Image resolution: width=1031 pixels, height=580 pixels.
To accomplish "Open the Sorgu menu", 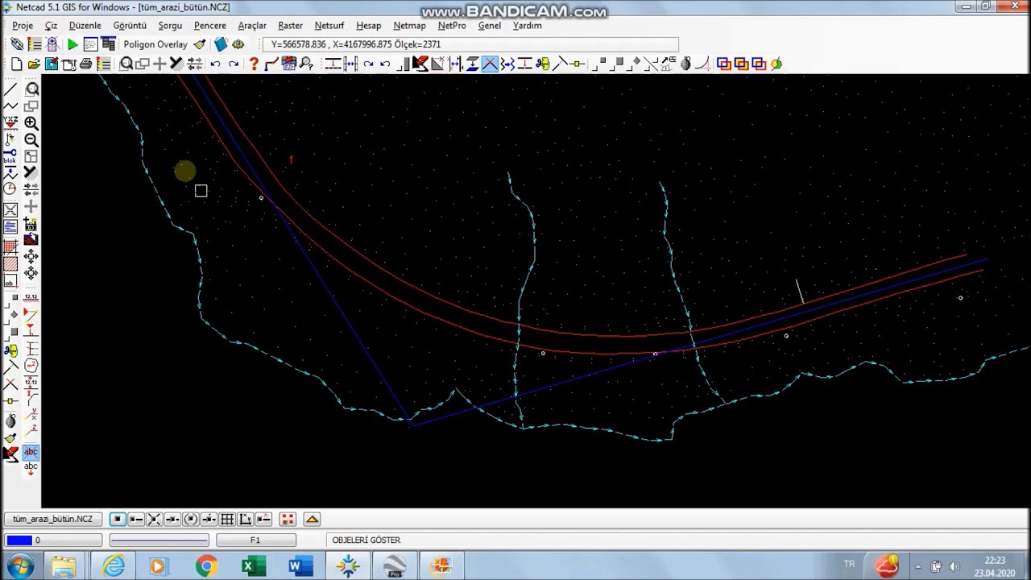I will coord(170,26).
